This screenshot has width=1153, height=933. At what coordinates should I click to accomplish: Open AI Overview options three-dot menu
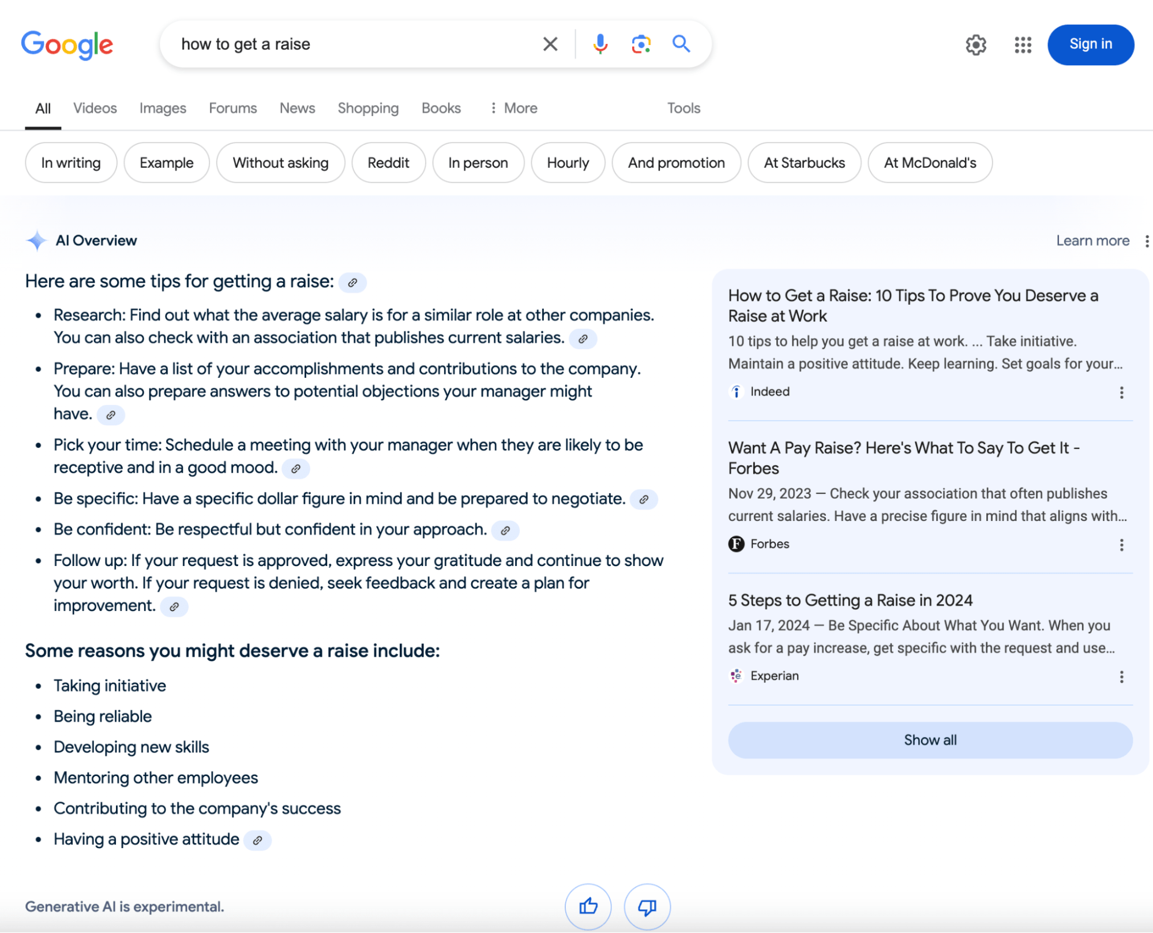click(1147, 241)
